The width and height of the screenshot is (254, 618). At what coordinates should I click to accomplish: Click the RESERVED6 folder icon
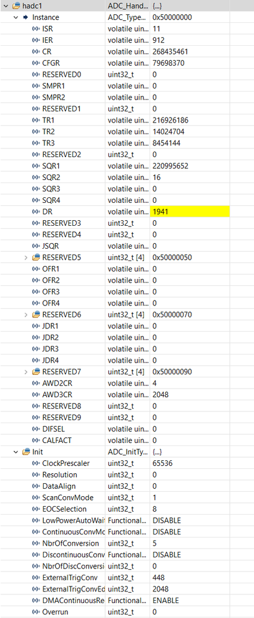pos(36,314)
